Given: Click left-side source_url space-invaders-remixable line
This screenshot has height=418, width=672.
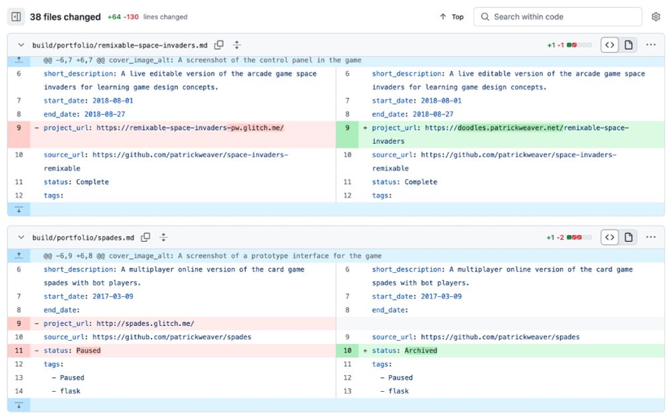Looking at the screenshot, I should pyautogui.click(x=166, y=162).
